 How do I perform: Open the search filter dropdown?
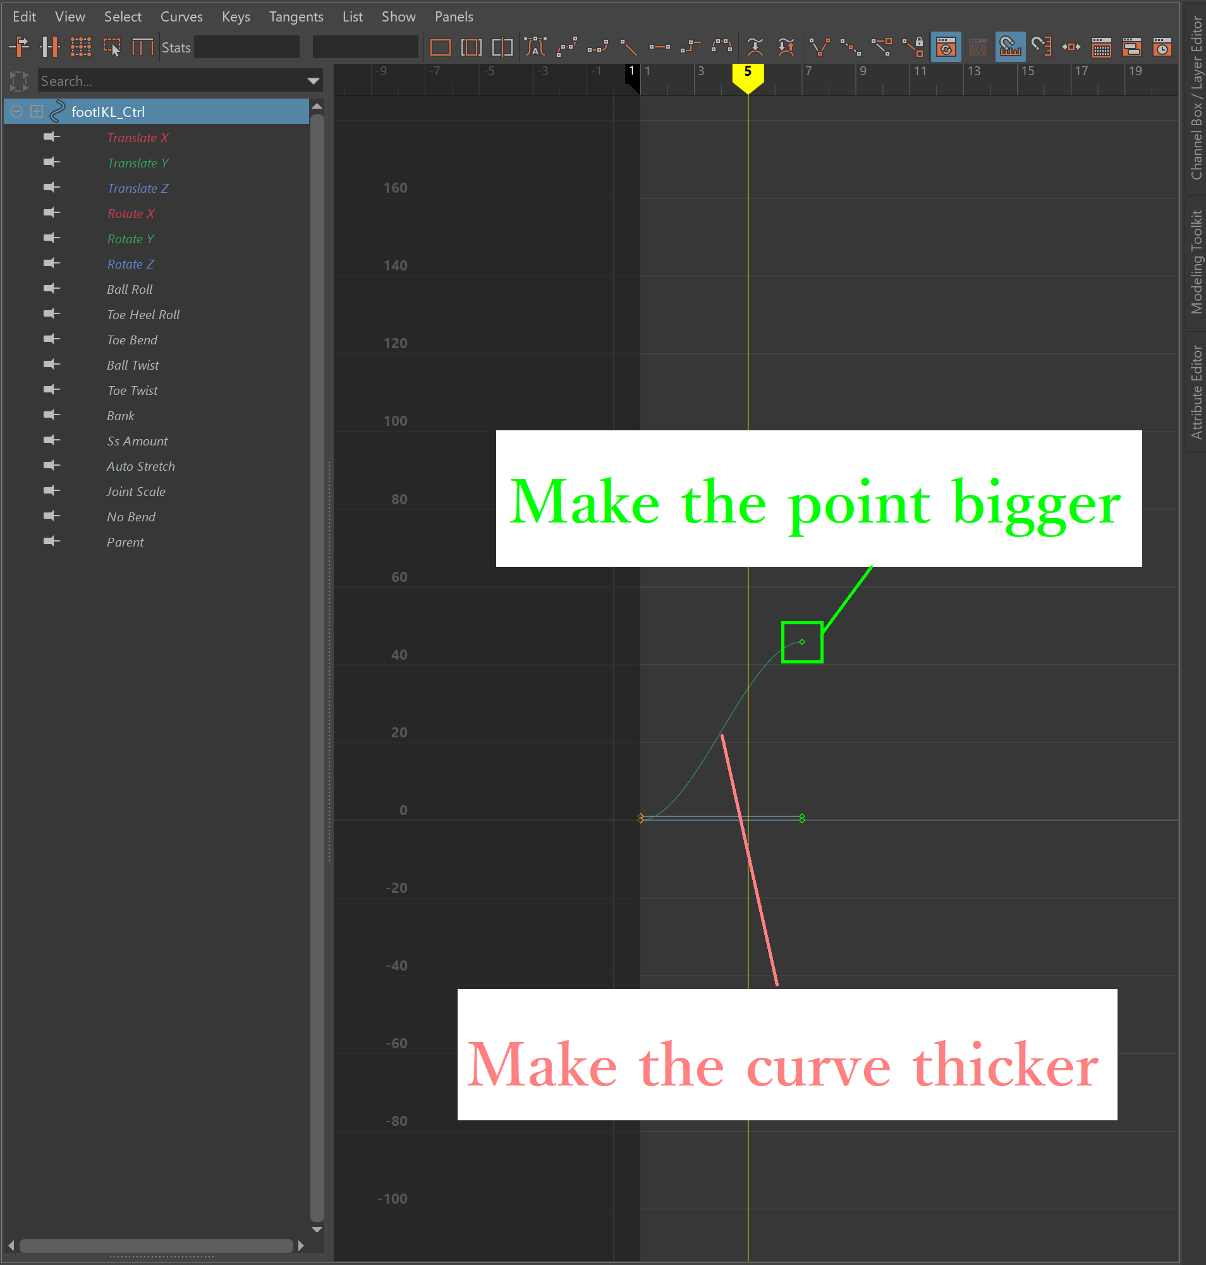[x=313, y=81]
